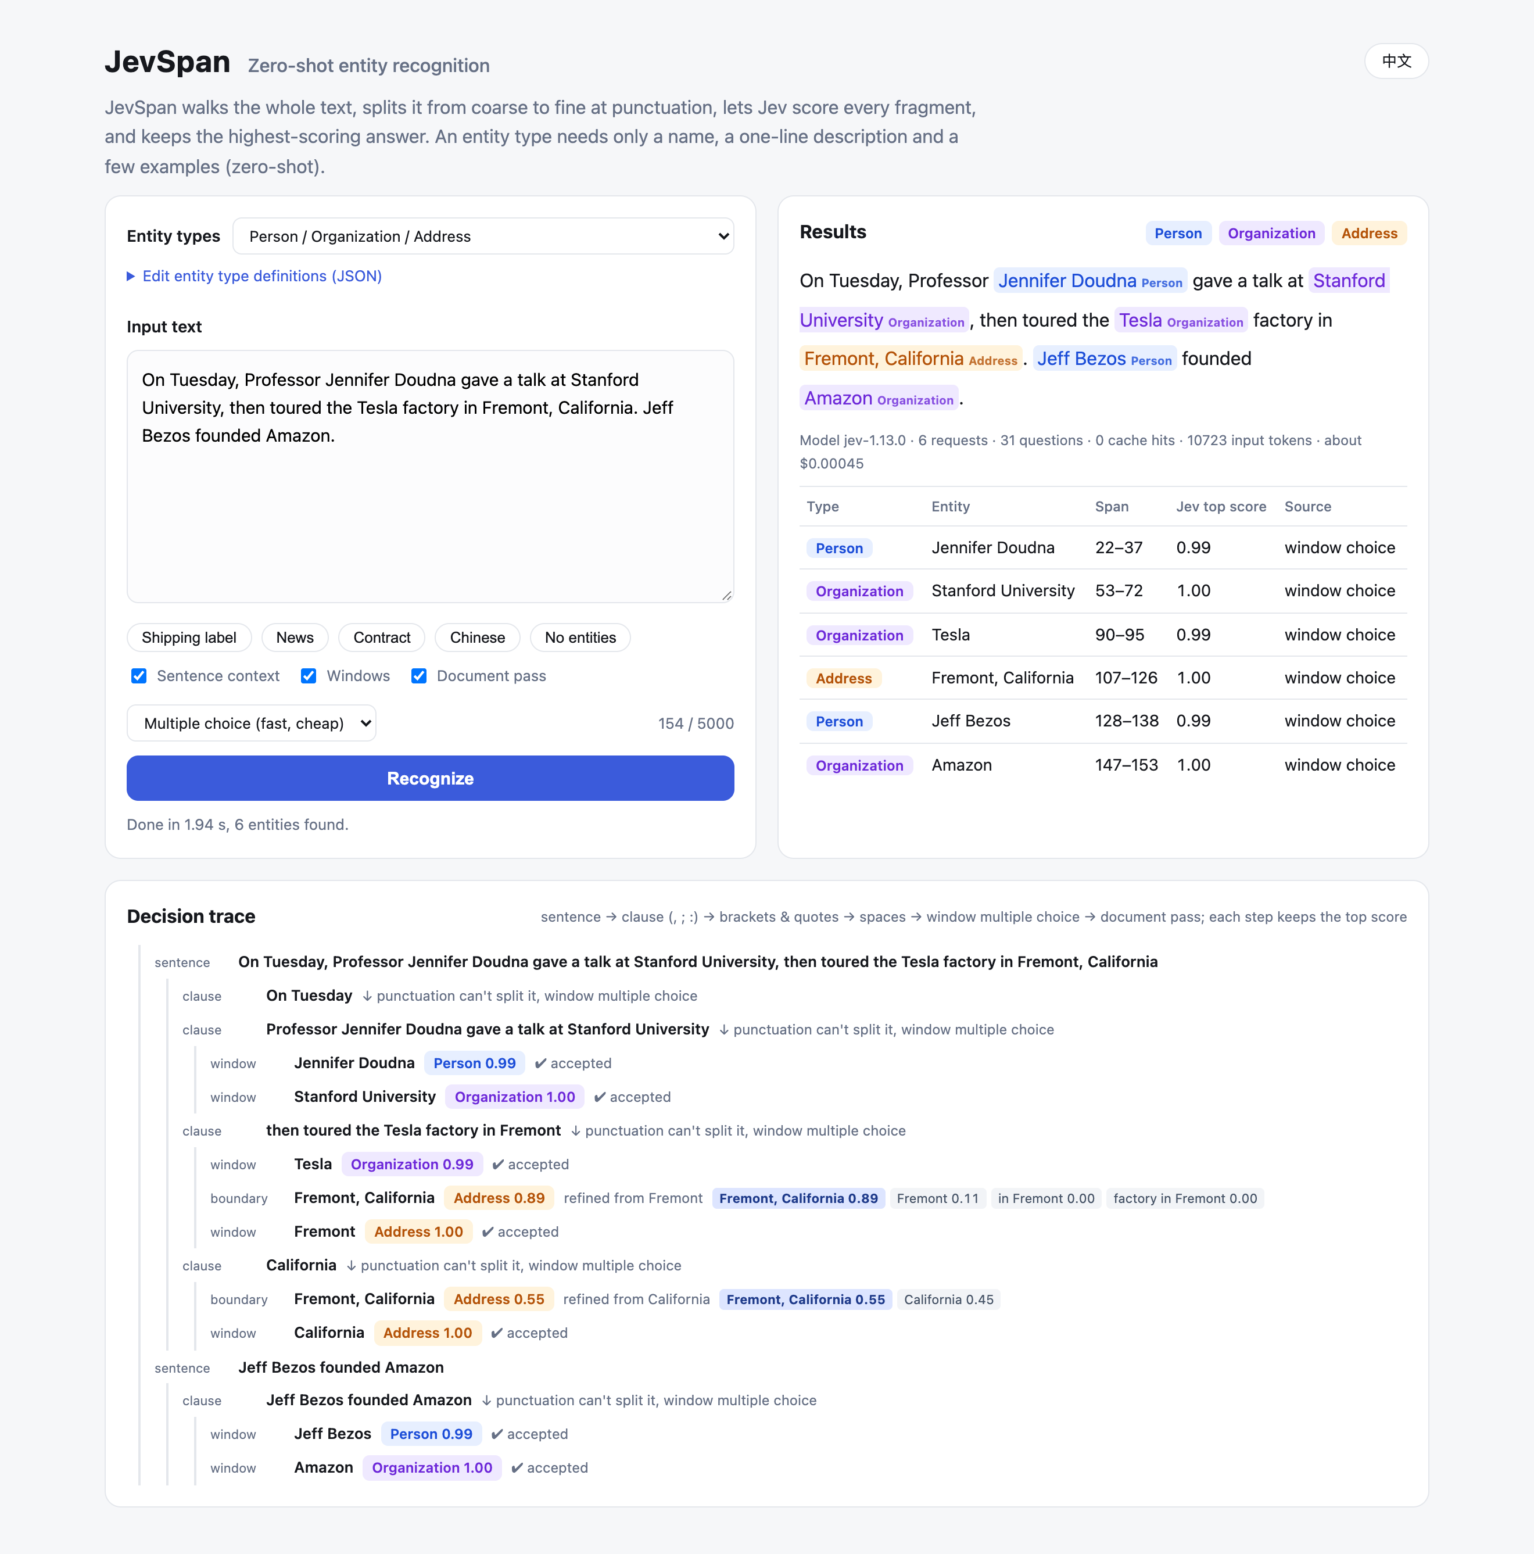Click the Person 0.99 badge for Jennifer Doudna
The image size is (1534, 1554).
tap(475, 1062)
